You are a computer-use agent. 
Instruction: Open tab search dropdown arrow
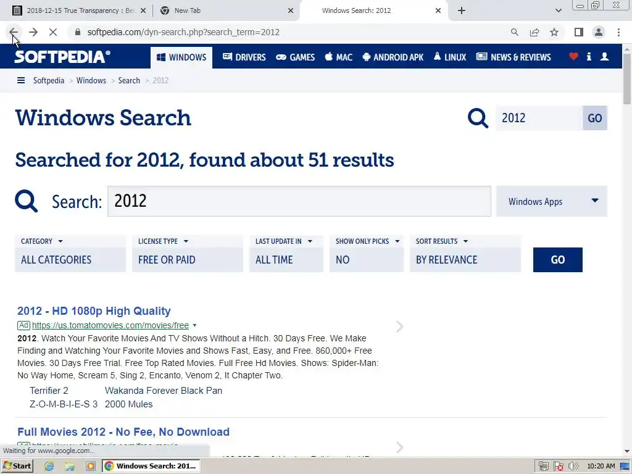(x=558, y=10)
